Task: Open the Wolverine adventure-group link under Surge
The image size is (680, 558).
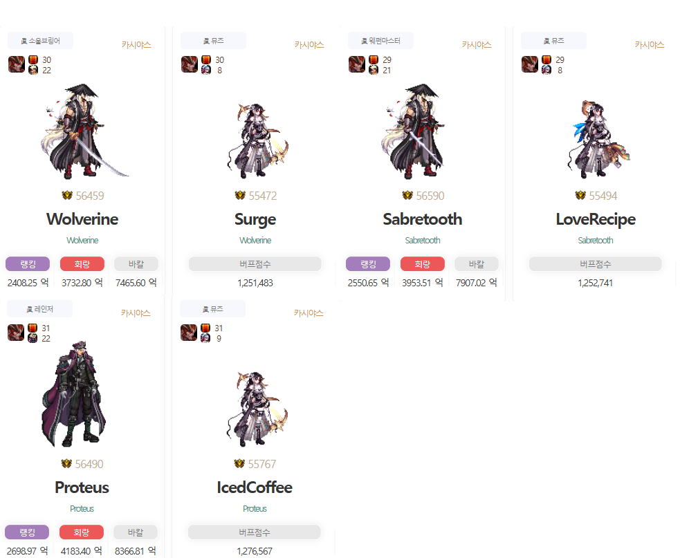Action: [x=255, y=240]
